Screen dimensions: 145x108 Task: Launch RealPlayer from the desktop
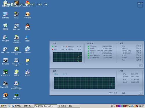6,50
